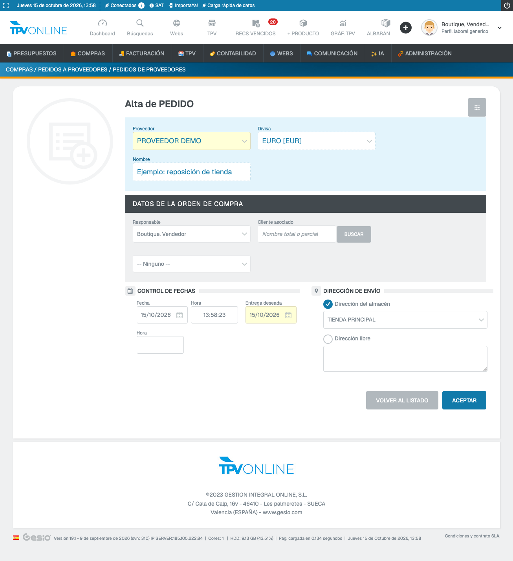Focus Cliente asociado search field
The width and height of the screenshot is (513, 561).
tap(297, 234)
